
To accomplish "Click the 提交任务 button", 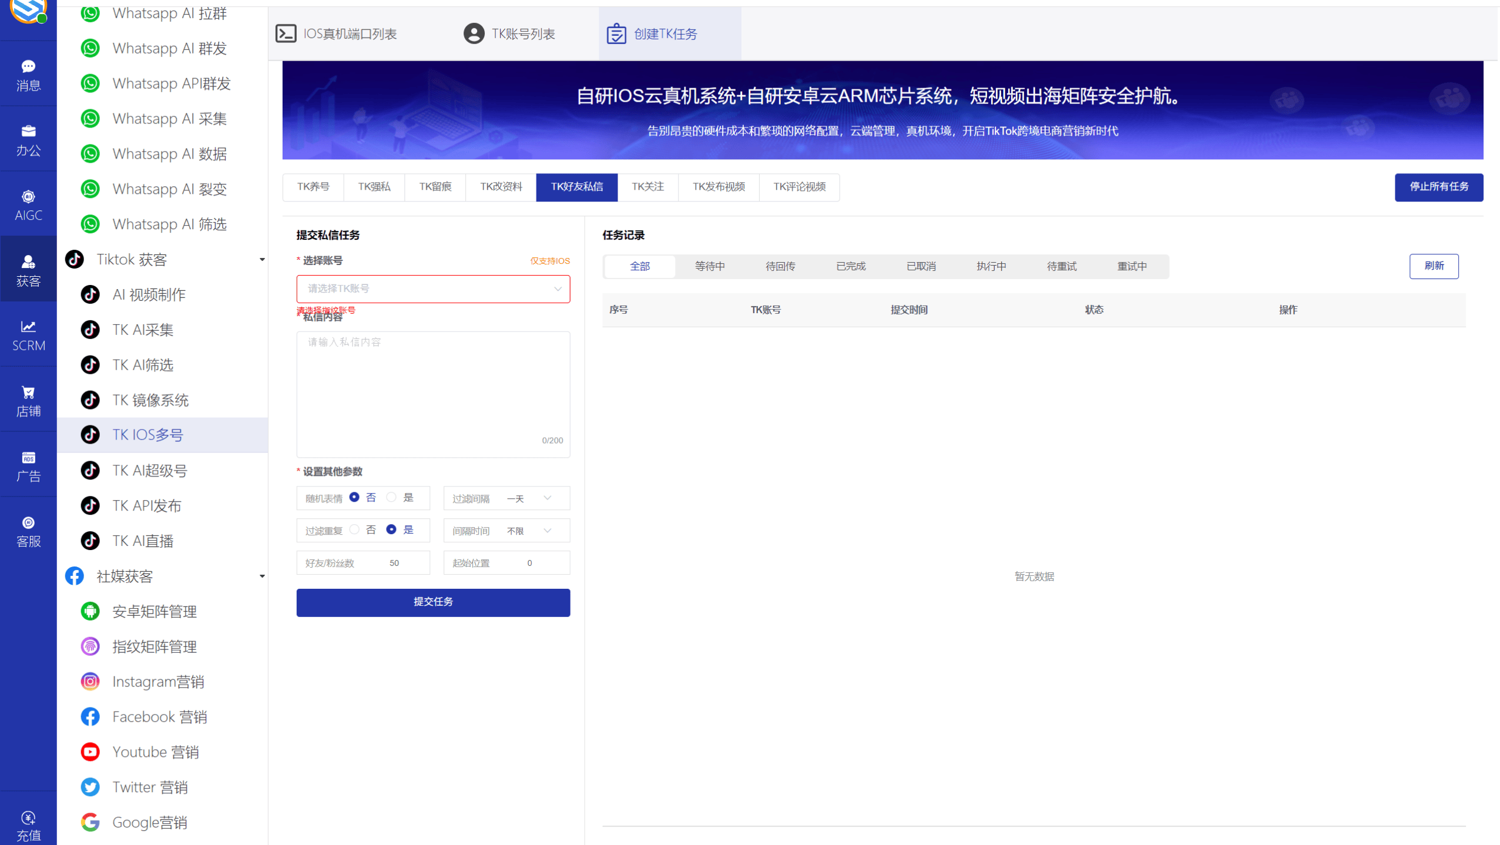I will (432, 602).
